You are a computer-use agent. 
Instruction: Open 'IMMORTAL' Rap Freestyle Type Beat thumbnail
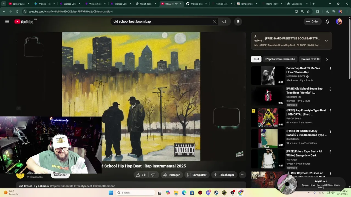268,118
